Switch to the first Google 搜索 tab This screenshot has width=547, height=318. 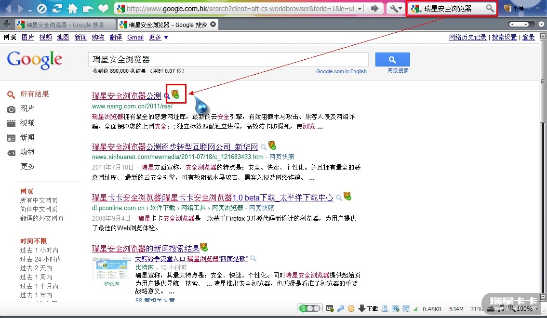pyautogui.click(x=65, y=25)
